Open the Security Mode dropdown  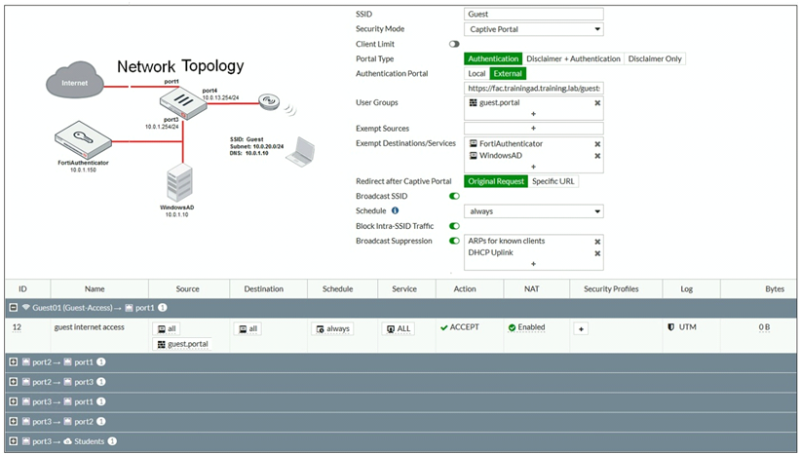pyautogui.click(x=533, y=29)
